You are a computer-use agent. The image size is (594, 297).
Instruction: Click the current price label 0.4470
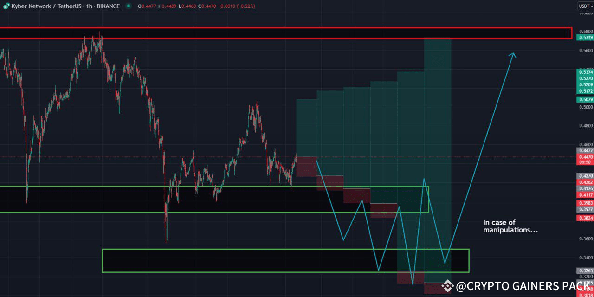pos(585,157)
